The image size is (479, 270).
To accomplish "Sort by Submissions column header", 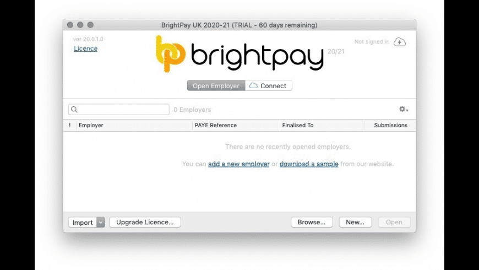I will coord(390,126).
